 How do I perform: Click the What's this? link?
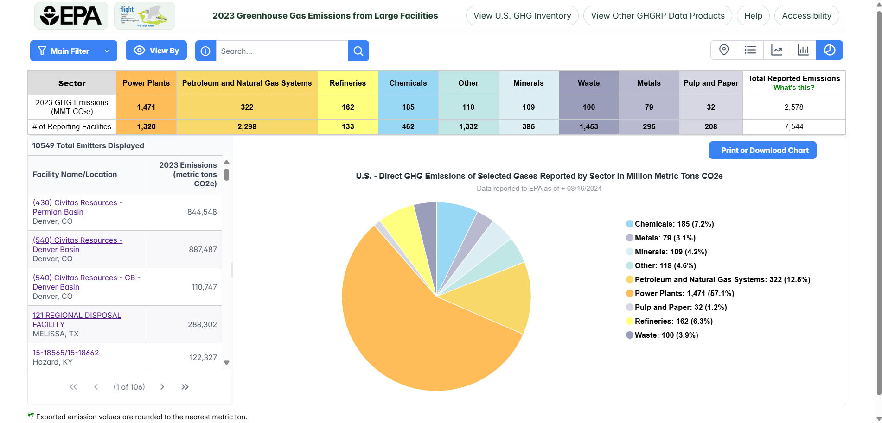point(794,87)
